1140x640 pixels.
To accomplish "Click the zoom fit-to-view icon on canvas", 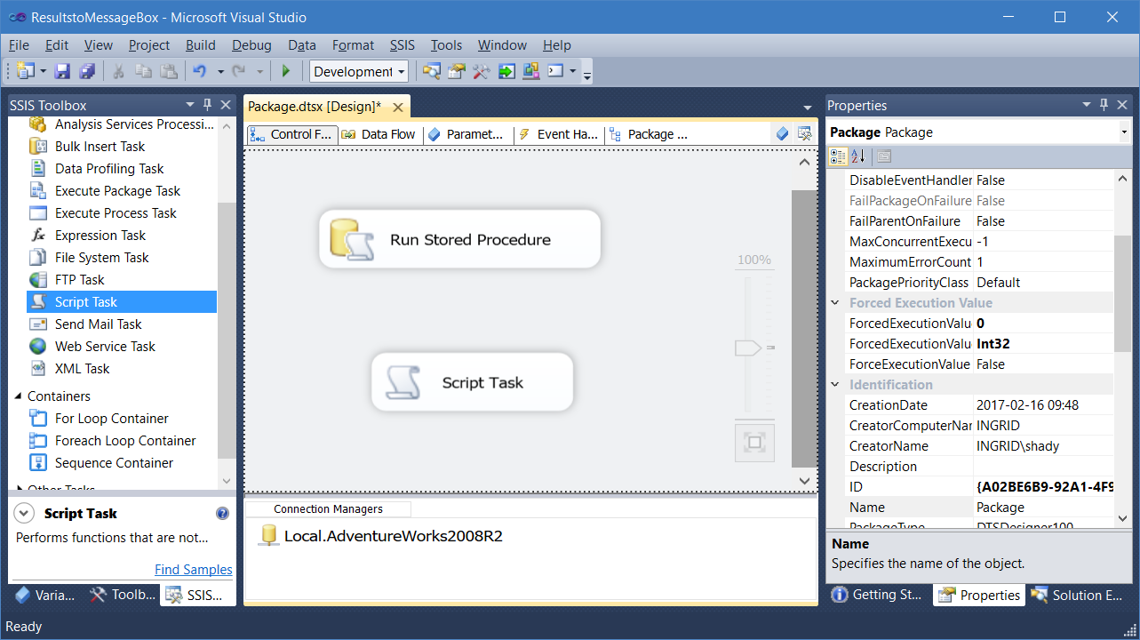I will [754, 443].
